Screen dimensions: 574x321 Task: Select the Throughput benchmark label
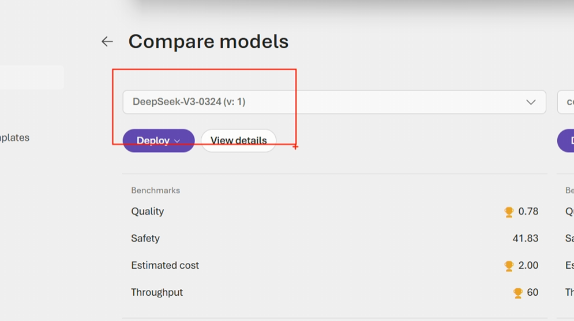[x=157, y=293]
